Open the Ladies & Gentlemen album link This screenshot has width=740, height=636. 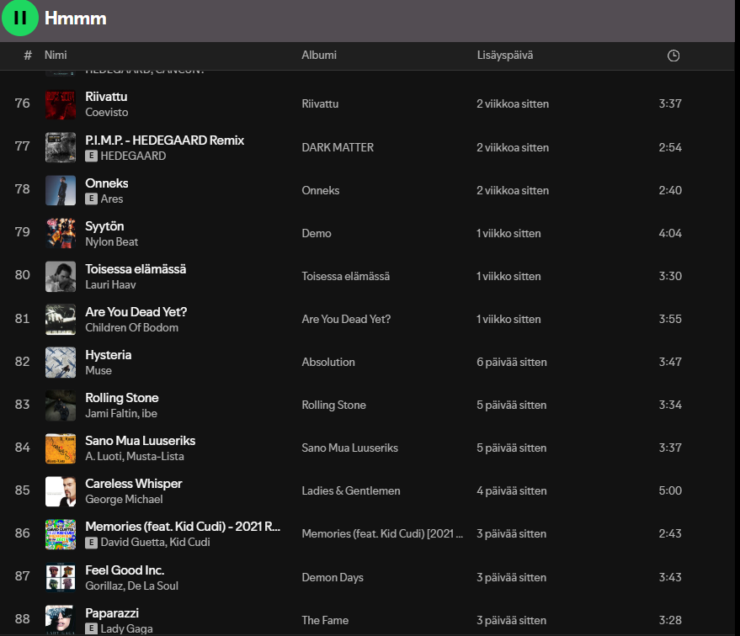tap(351, 490)
